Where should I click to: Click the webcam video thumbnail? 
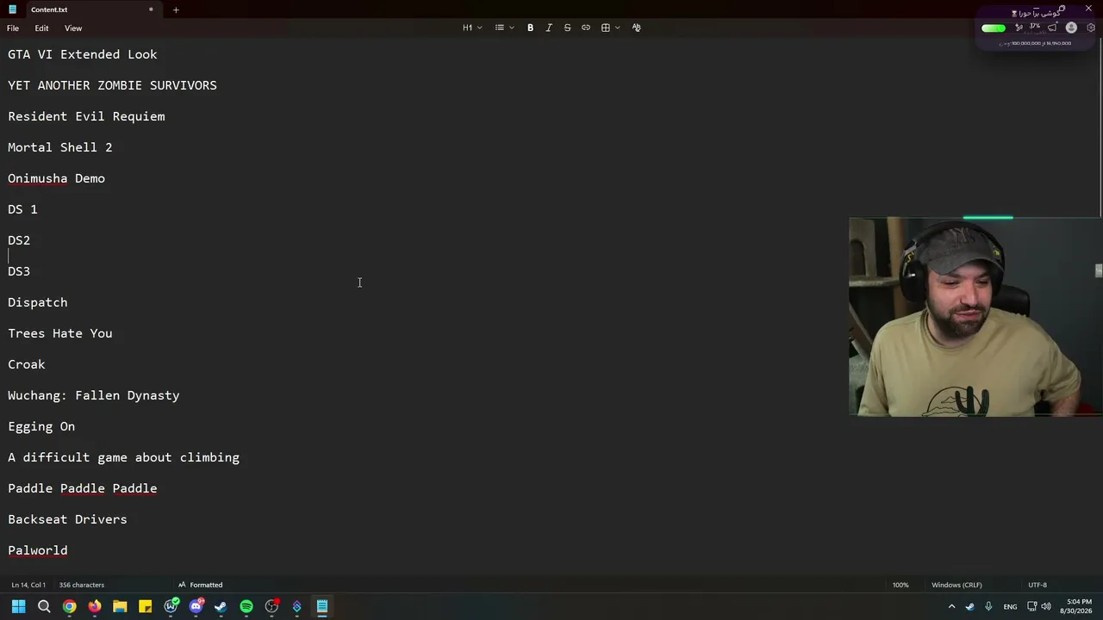pos(975,317)
